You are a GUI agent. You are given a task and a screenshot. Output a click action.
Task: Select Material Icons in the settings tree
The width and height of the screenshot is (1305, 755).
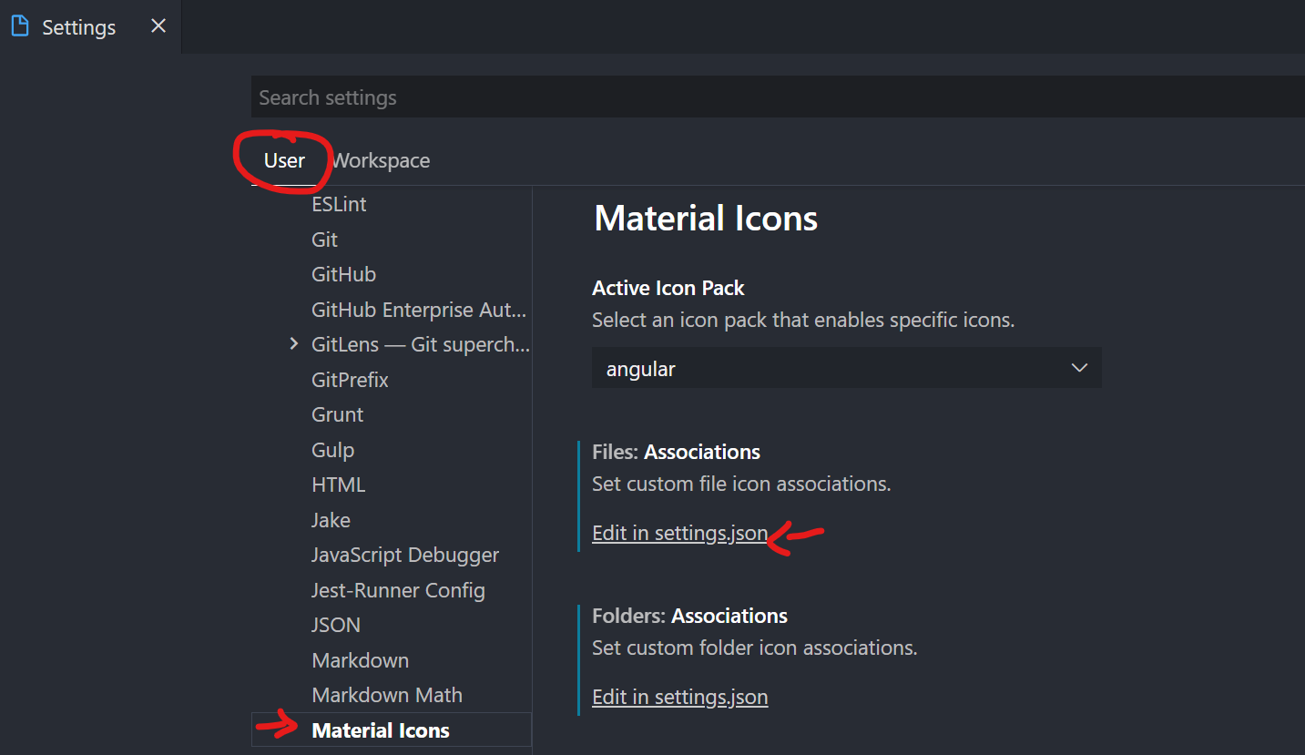(x=380, y=729)
